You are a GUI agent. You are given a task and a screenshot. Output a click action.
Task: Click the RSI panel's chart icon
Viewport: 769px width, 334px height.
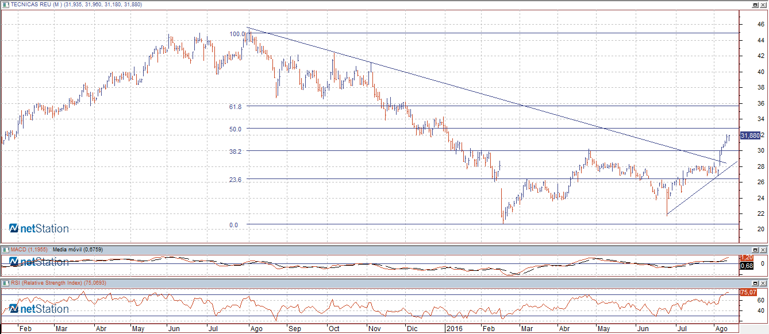point(5,283)
